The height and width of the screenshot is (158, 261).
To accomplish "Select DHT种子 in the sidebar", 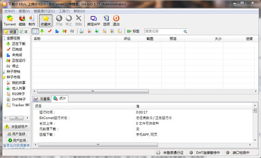I will 19,99.
